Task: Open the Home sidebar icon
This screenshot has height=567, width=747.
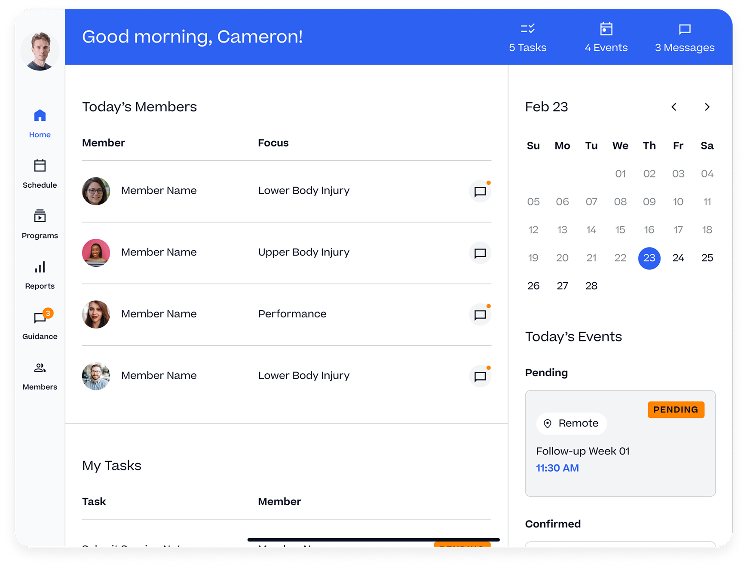Action: click(40, 116)
